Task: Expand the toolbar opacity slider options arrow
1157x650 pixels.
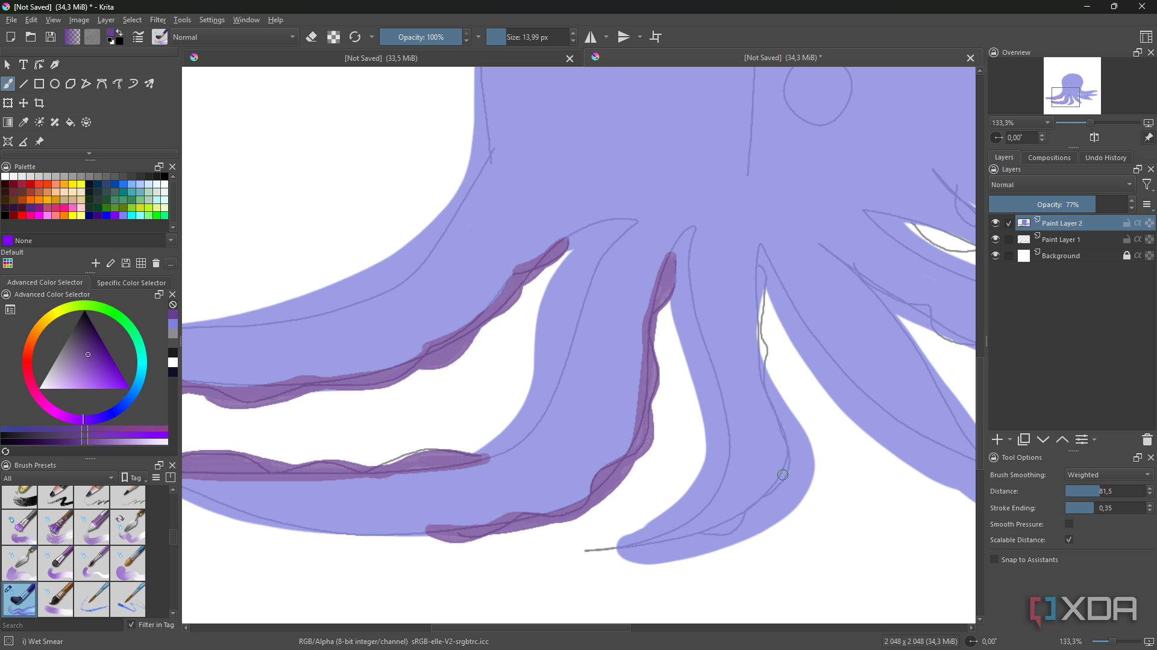Action: [x=478, y=37]
